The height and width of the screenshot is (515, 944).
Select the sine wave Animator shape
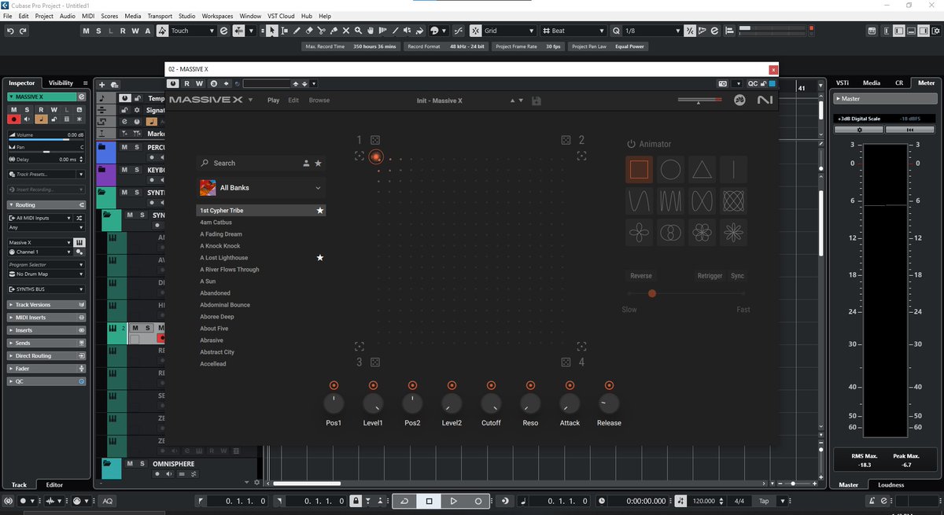[x=639, y=201]
